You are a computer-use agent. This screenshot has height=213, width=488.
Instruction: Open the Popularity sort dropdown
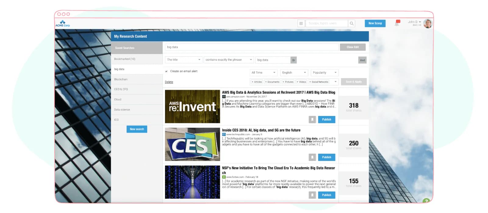click(x=325, y=73)
